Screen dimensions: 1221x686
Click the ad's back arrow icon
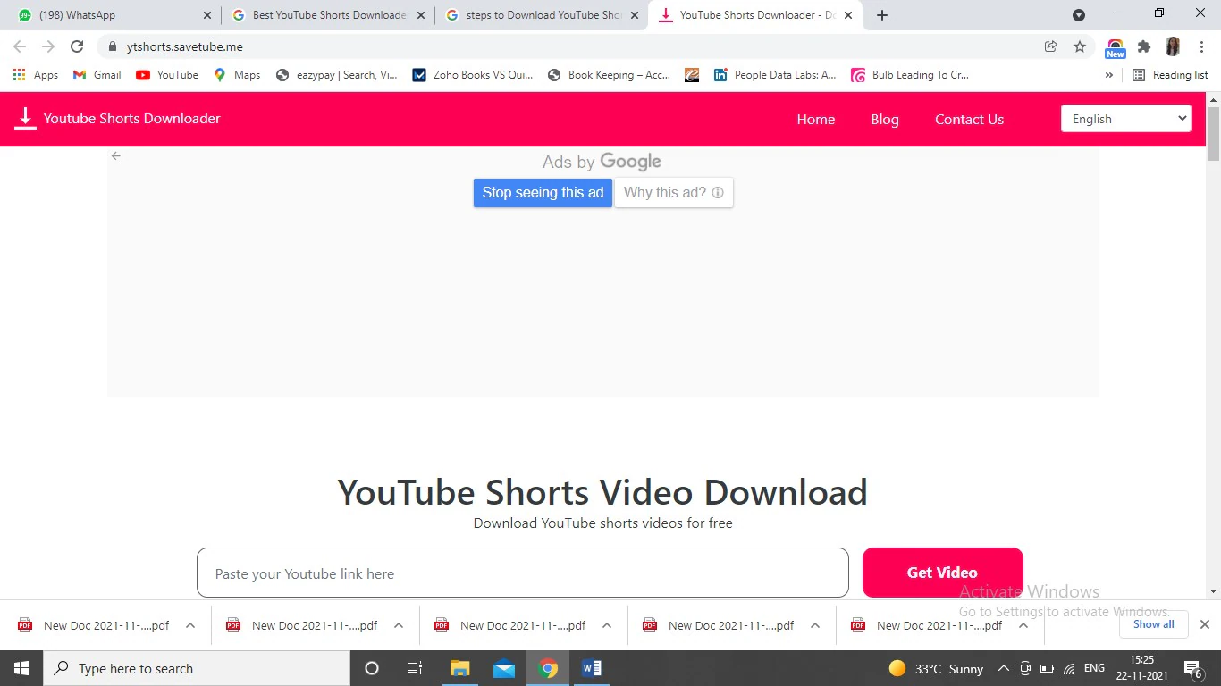[115, 155]
